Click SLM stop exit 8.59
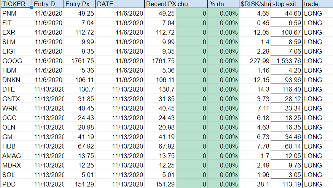Image resolution: width=333 pixels, height=188 pixels. pyautogui.click(x=287, y=42)
